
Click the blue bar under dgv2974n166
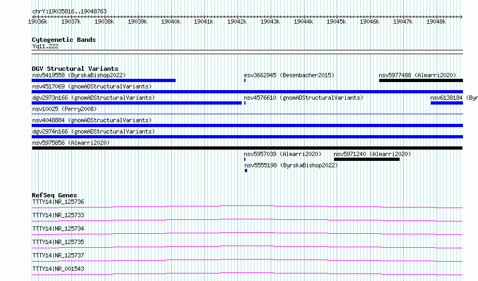click(x=247, y=137)
